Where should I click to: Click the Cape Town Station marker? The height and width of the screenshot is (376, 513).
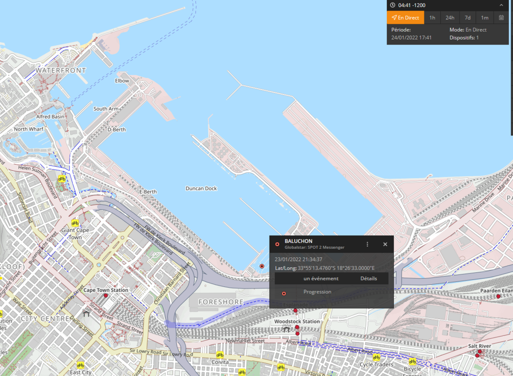click(x=106, y=295)
